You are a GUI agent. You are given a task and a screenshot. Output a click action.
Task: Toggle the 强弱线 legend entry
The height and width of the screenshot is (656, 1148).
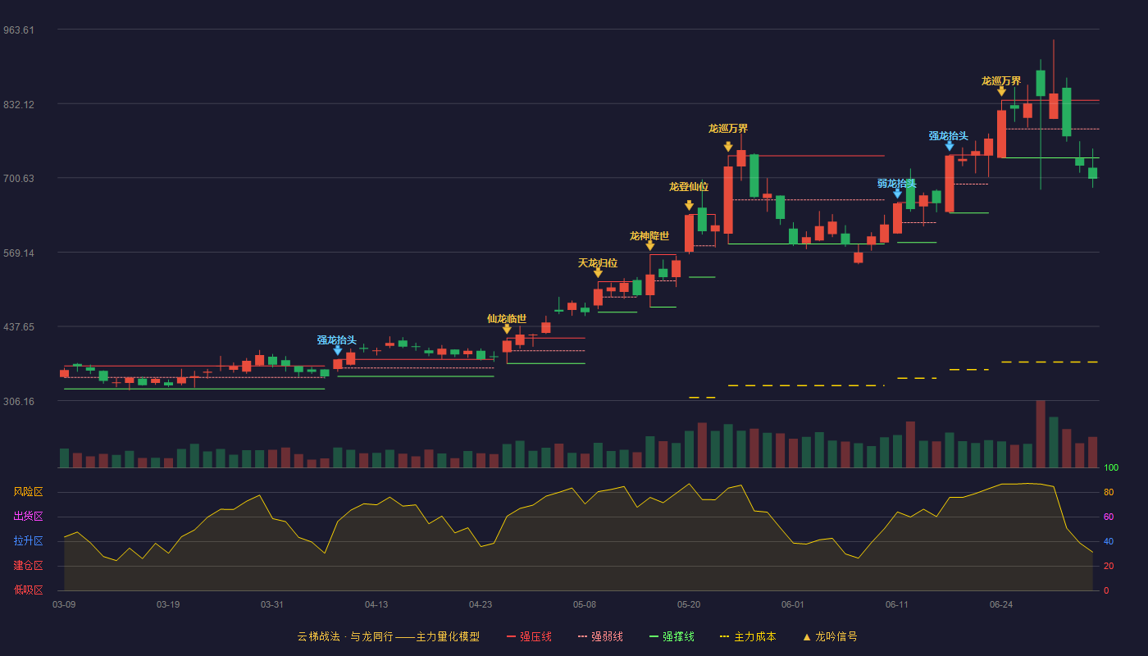(600, 636)
